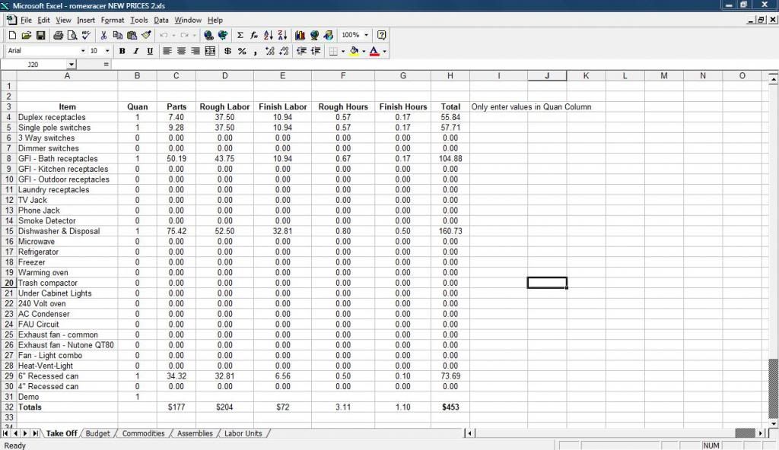Open the Paste Function tool

254,35
